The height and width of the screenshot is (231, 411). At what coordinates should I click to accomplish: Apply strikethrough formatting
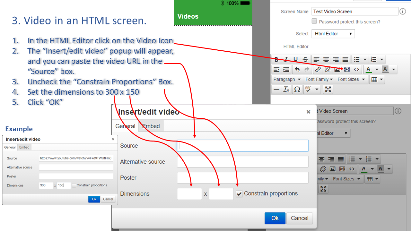tap(305, 60)
